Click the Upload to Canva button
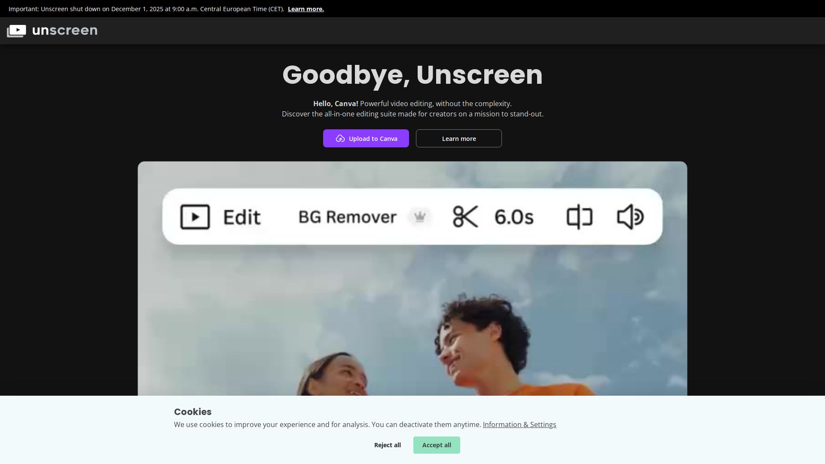This screenshot has width=825, height=464. (366, 138)
